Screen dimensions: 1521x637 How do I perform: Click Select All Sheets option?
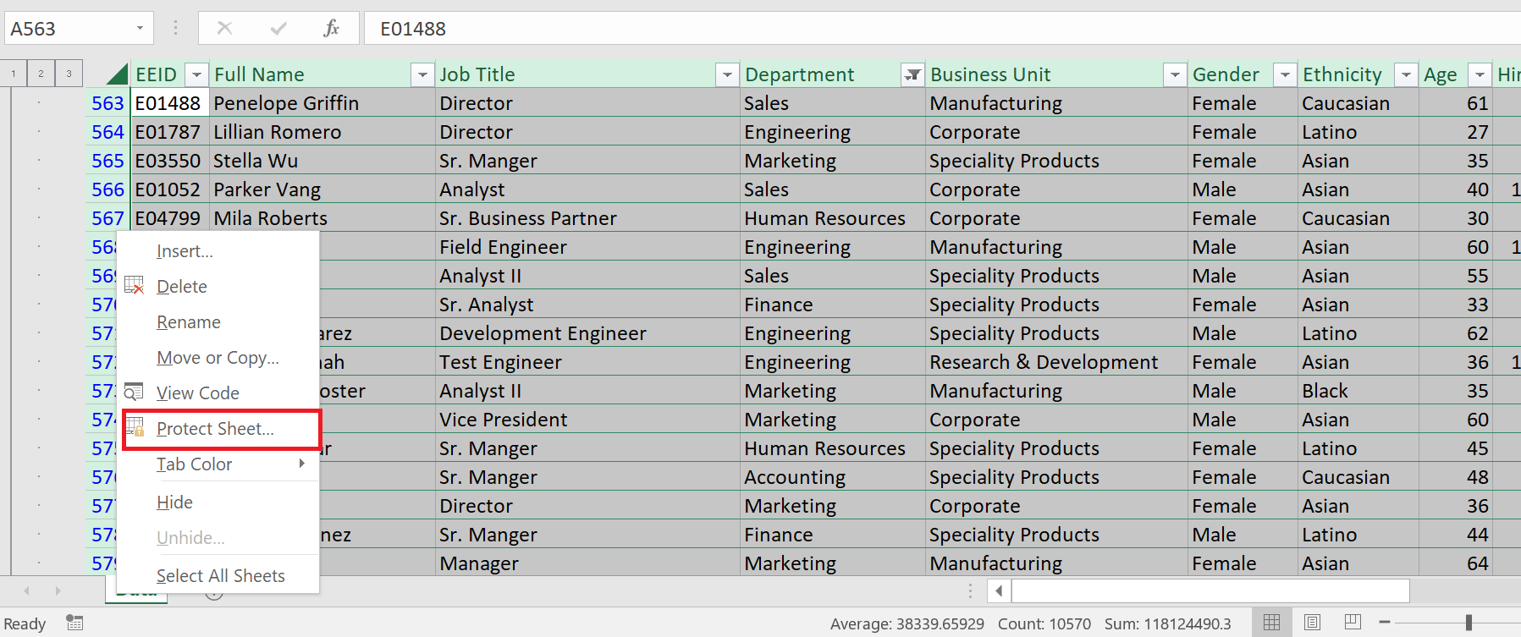[x=220, y=576]
